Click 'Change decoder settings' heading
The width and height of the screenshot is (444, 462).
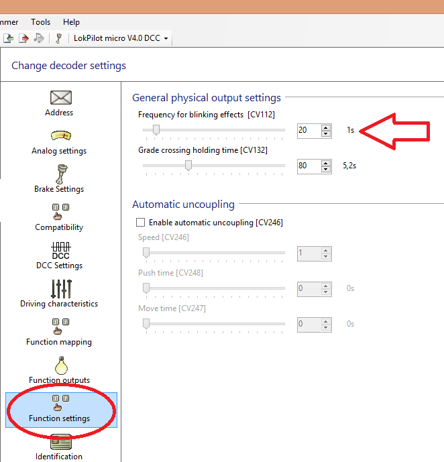(x=68, y=66)
